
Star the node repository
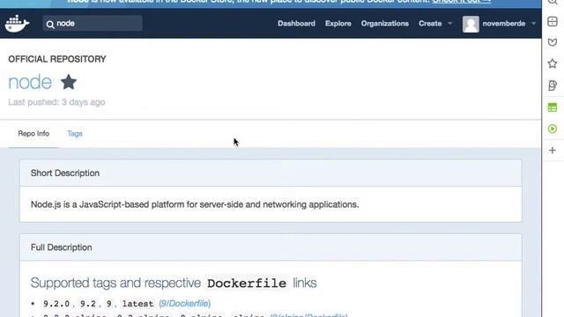click(x=69, y=82)
